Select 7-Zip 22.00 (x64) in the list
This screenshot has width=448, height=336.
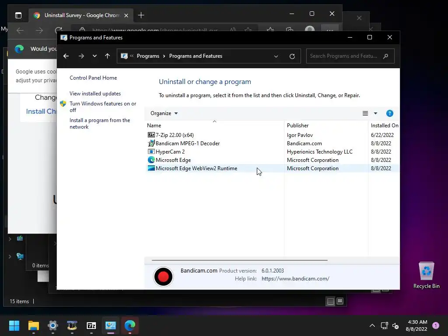tap(175, 135)
